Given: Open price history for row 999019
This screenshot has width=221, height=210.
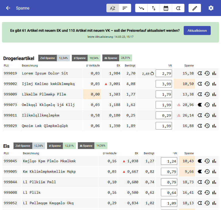Looking at the screenshot, I should point(207,73).
